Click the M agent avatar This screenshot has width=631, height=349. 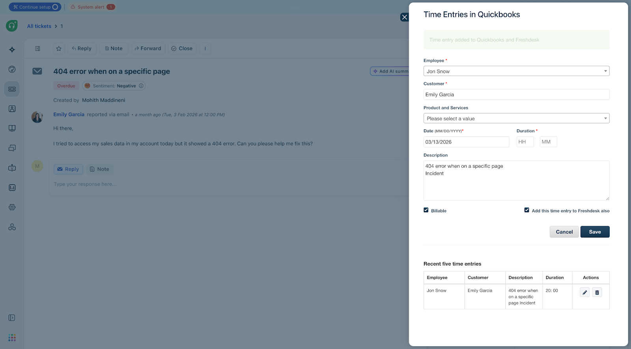click(x=37, y=166)
